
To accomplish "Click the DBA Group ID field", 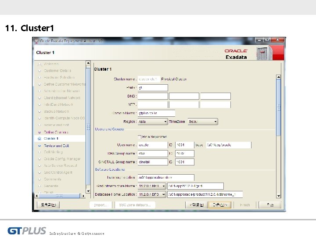I will click(185, 153).
